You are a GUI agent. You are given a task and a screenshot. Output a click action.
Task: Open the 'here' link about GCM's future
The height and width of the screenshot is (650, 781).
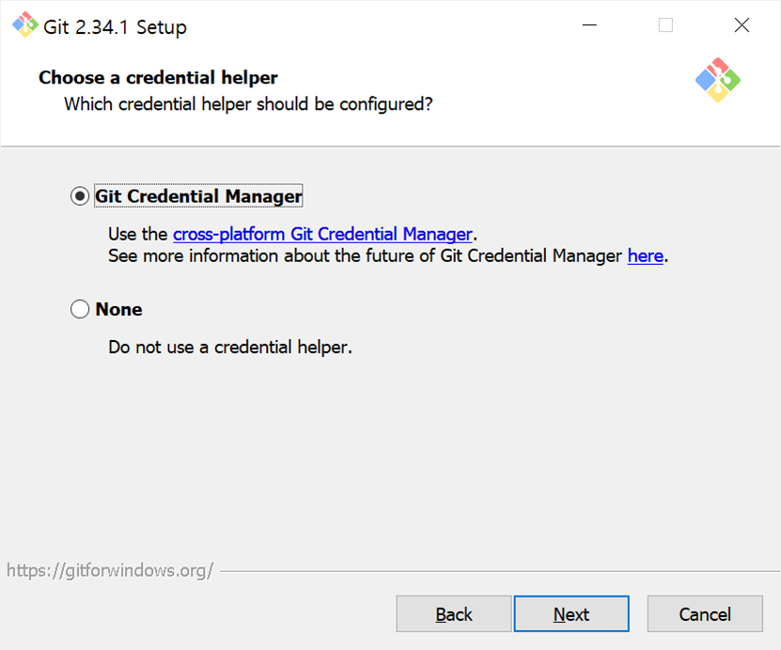tap(645, 255)
